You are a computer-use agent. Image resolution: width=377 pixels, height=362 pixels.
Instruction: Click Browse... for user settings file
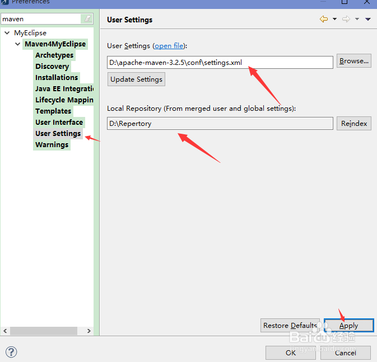[353, 61]
